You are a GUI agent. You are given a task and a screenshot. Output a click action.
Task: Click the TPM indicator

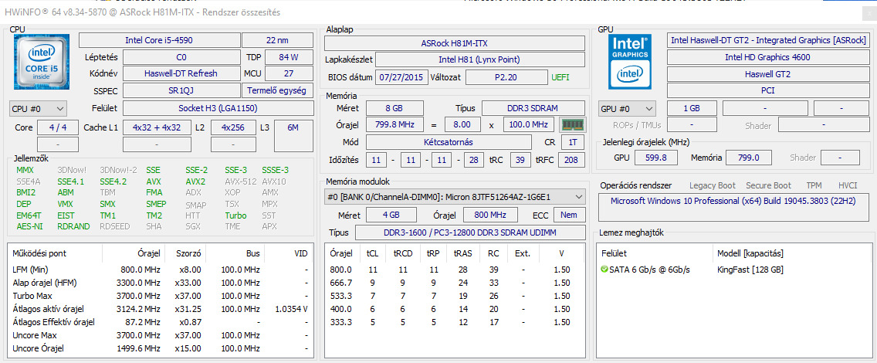(x=814, y=185)
